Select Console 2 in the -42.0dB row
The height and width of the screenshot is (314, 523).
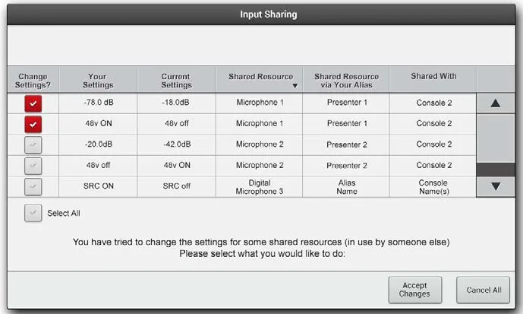coord(433,144)
